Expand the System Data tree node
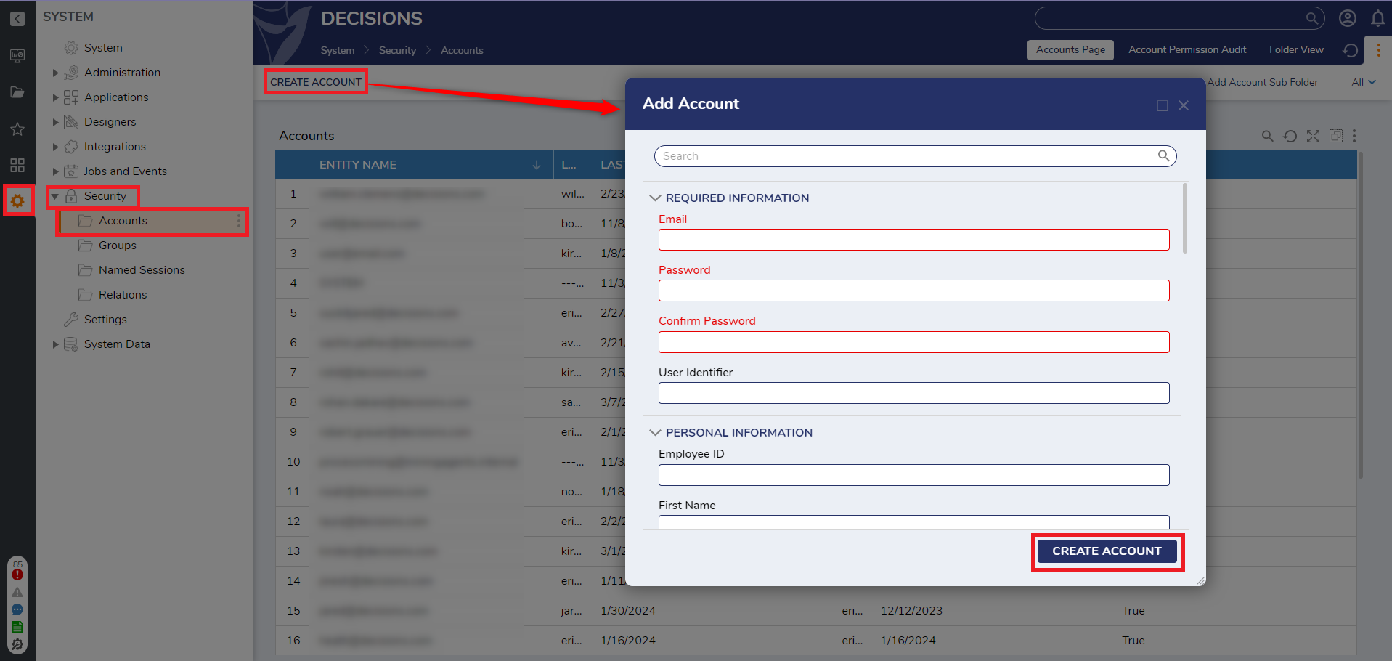Image resolution: width=1392 pixels, height=661 pixels. [55, 344]
